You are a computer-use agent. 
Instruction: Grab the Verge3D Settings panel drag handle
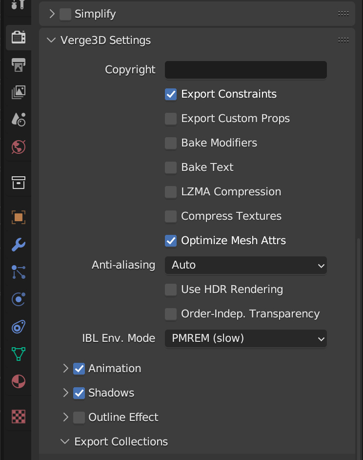point(343,40)
